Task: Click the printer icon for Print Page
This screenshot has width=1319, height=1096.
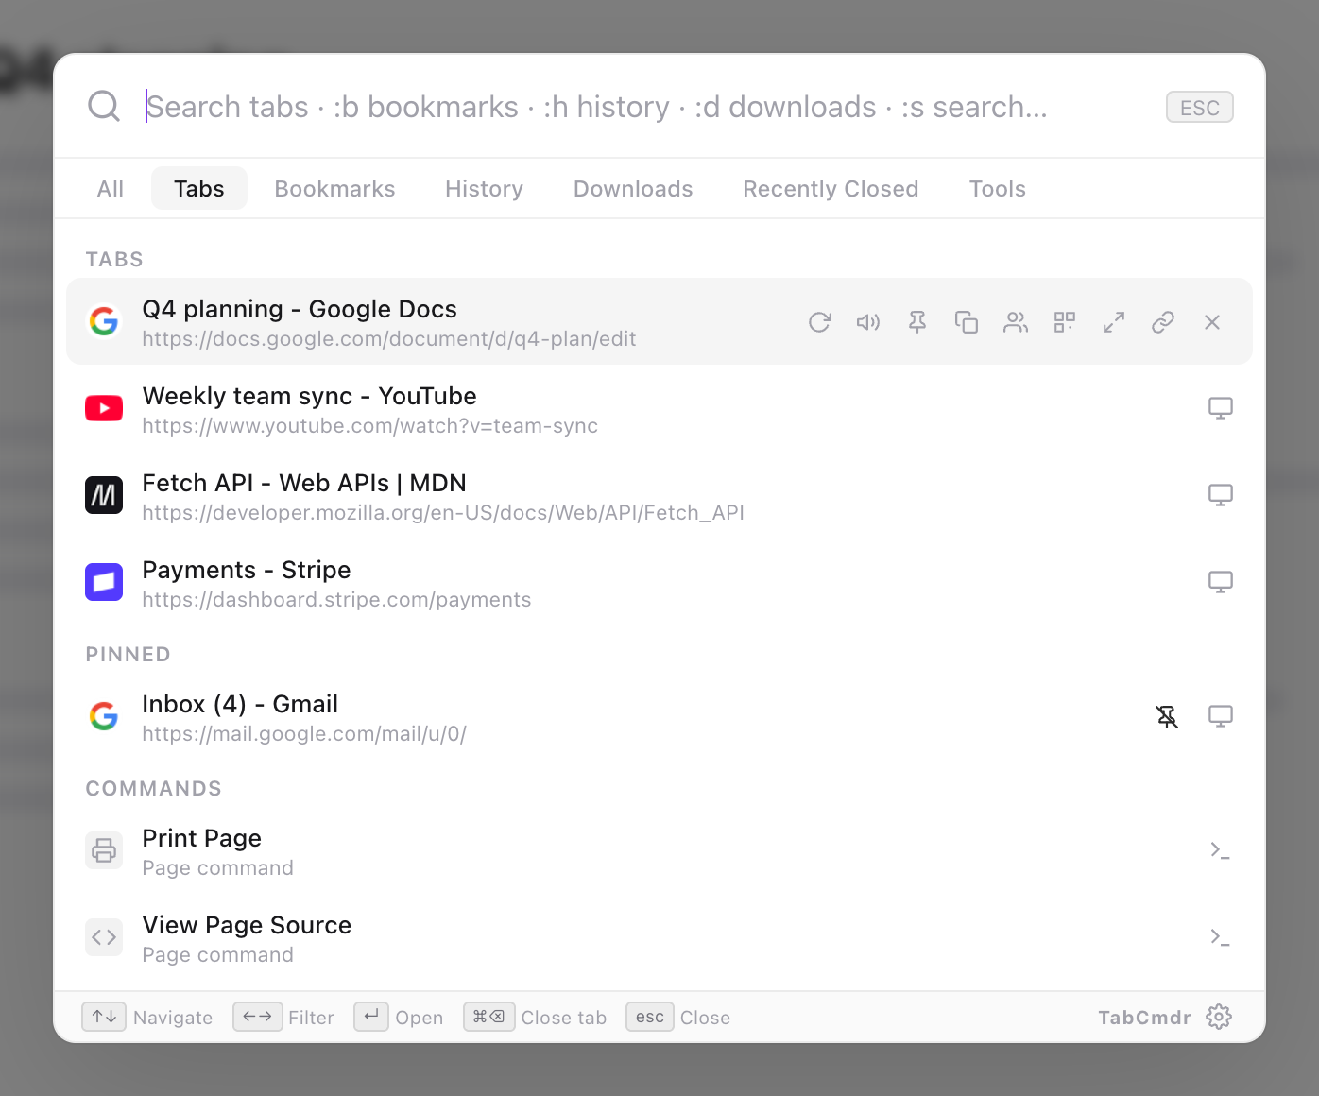Action: click(104, 850)
